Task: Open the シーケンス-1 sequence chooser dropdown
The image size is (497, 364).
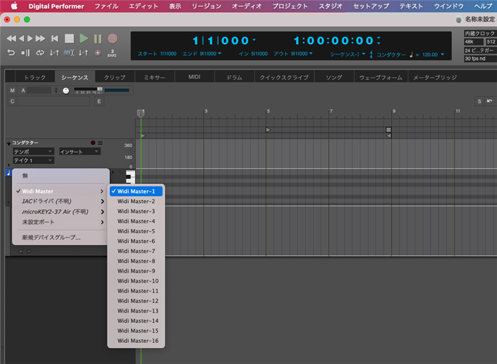Action: (x=363, y=54)
